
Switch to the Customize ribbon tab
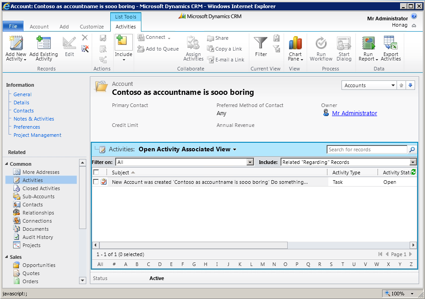(x=92, y=27)
